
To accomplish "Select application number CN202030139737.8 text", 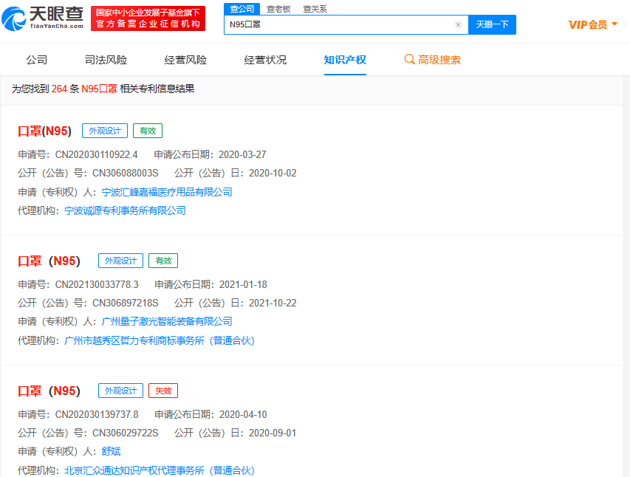I will pyautogui.click(x=97, y=414).
